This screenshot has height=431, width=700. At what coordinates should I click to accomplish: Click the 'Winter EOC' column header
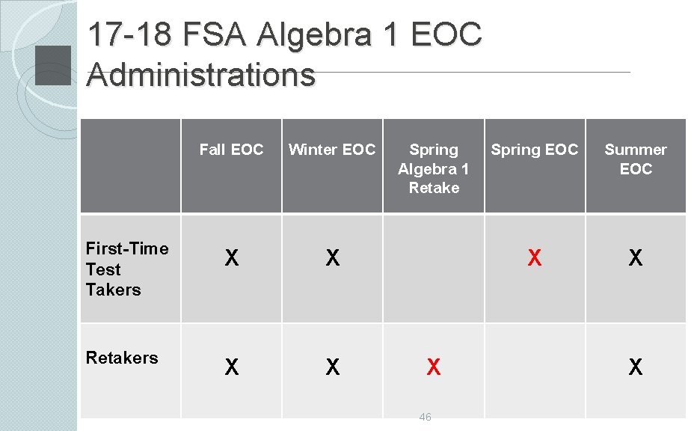332,149
